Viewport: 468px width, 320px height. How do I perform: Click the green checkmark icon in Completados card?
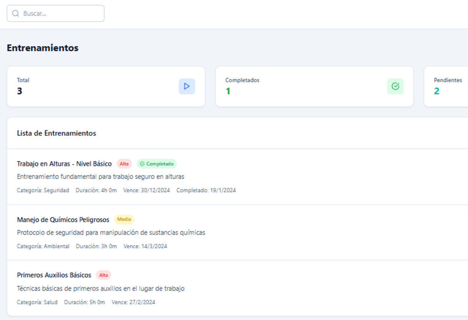coord(395,86)
